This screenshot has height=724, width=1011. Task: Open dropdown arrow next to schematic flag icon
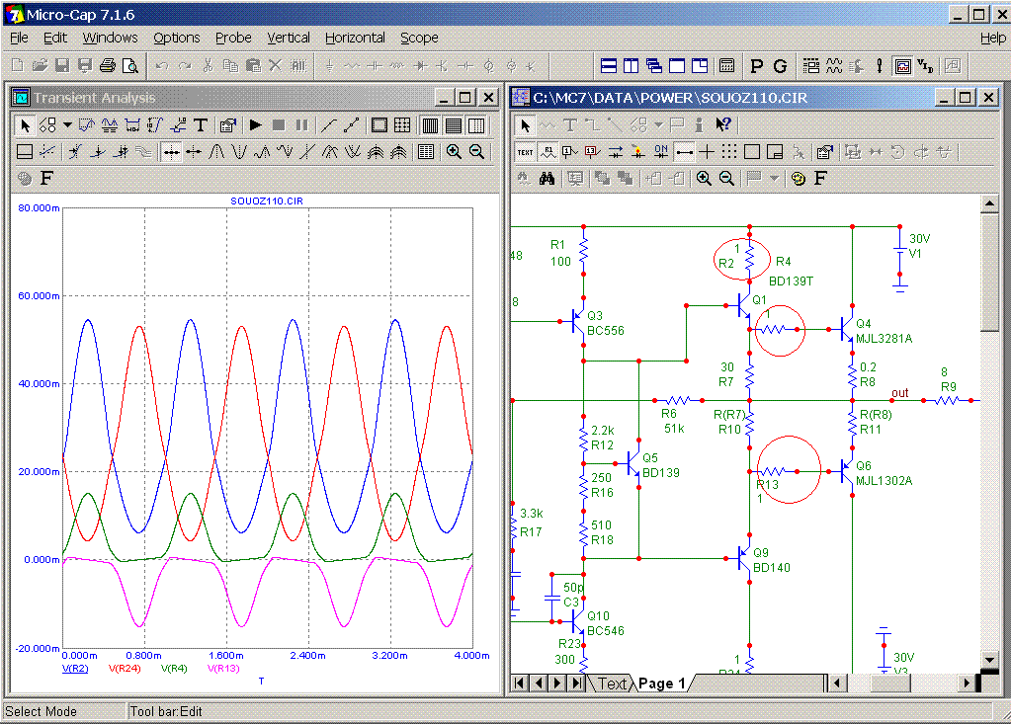coord(774,179)
